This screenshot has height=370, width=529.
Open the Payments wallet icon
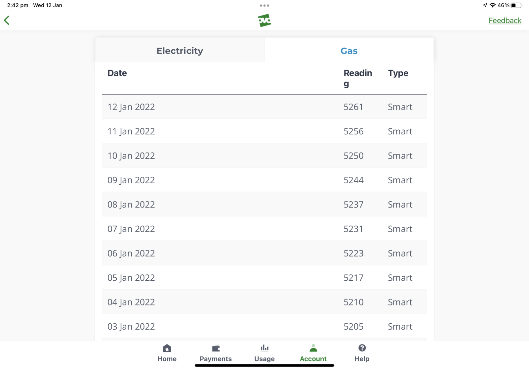point(216,348)
